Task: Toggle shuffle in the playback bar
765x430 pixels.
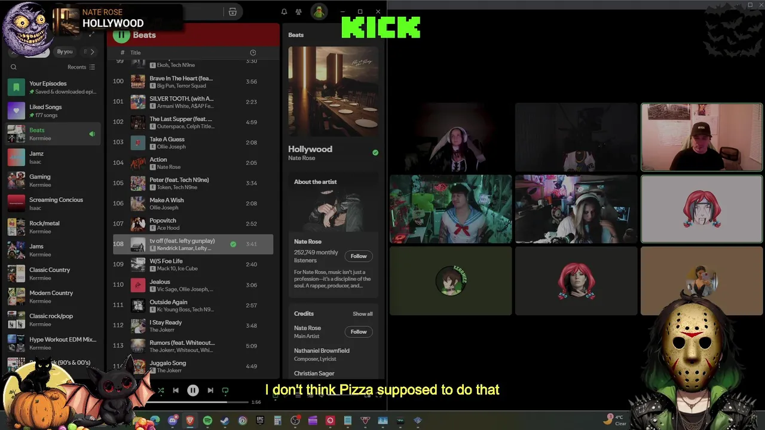Action: [x=161, y=391]
